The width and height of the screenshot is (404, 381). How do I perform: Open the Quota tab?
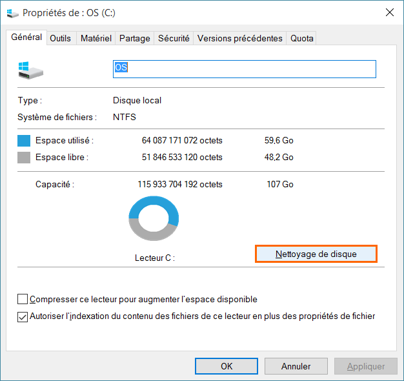(x=301, y=38)
